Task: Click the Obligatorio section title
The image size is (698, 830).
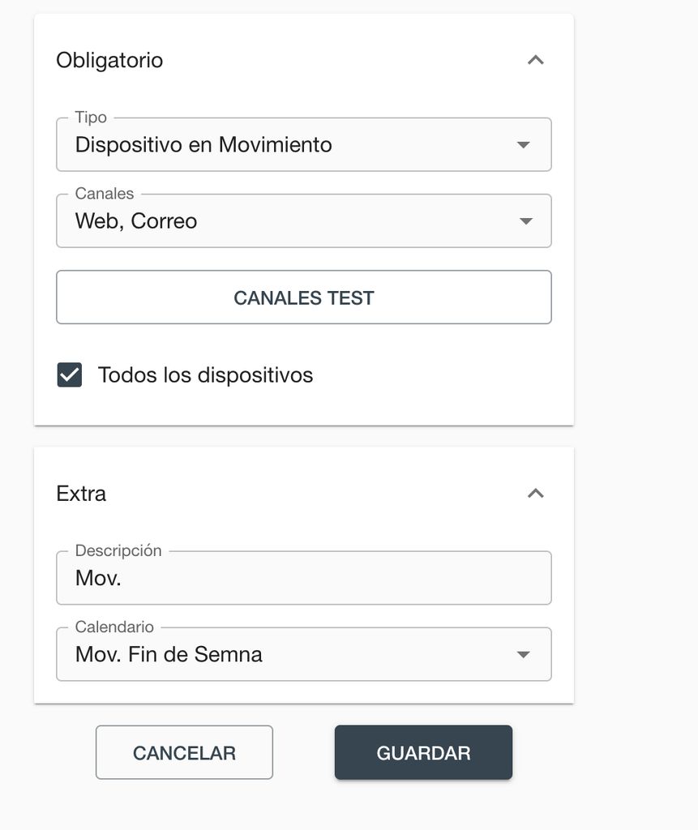Action: tap(109, 60)
